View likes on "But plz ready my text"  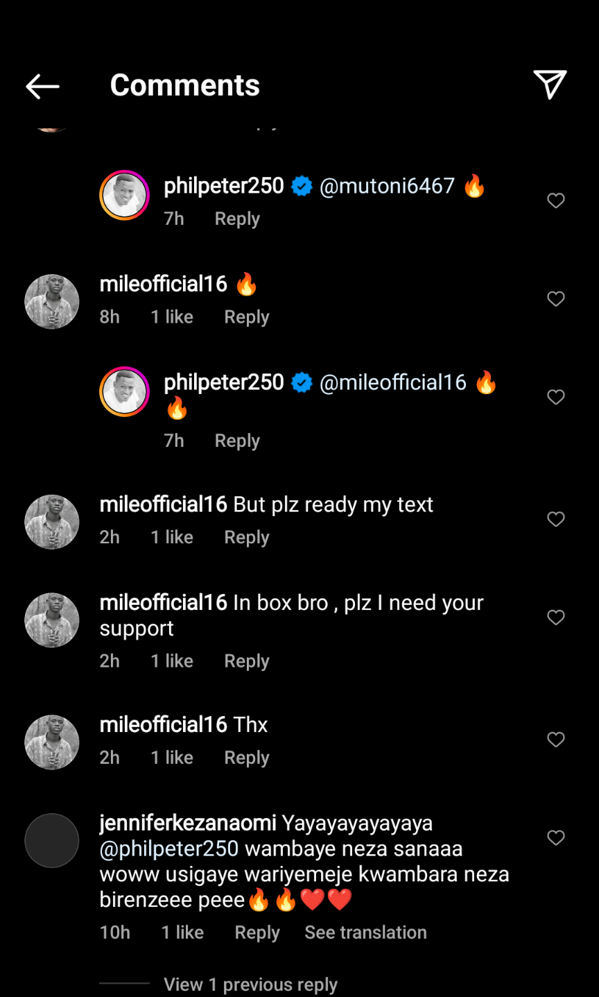pos(172,537)
